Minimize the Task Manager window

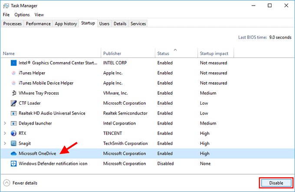pos(253,6)
